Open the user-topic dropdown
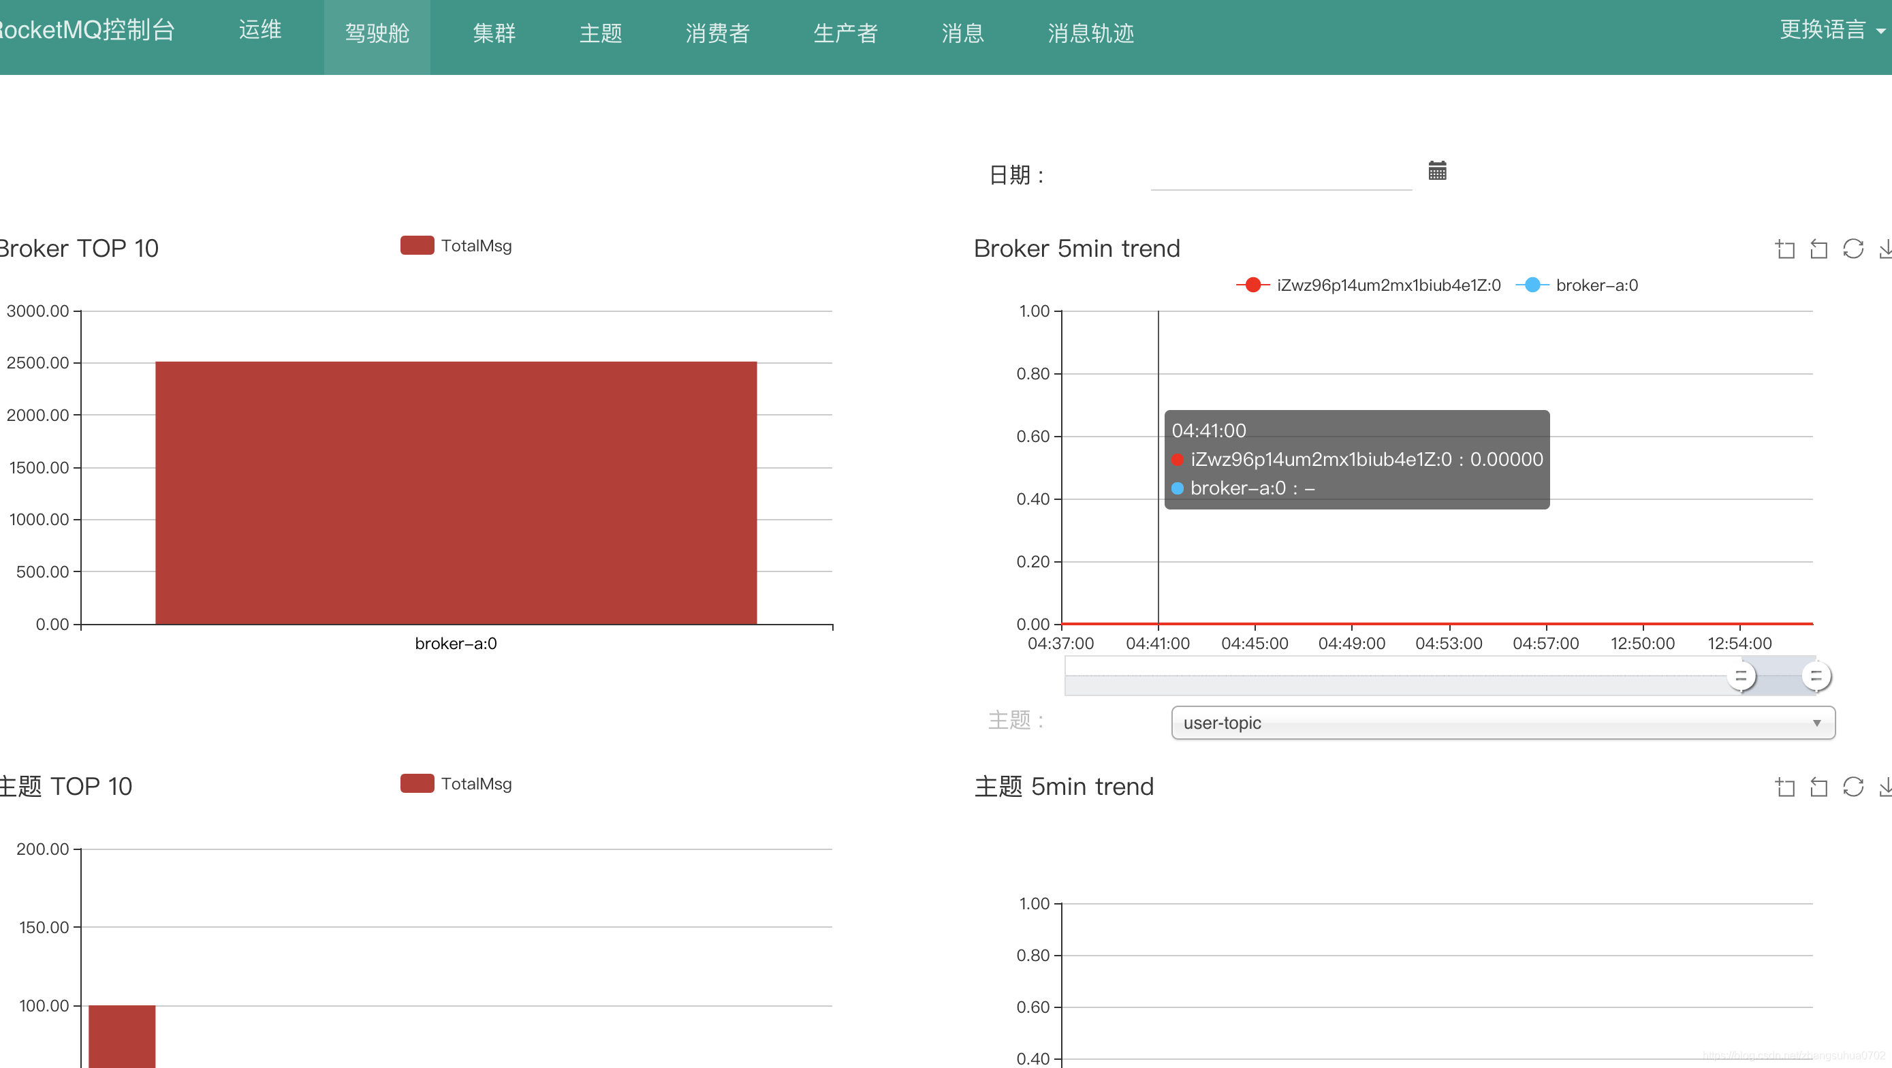This screenshot has width=1892, height=1068. (x=1502, y=723)
